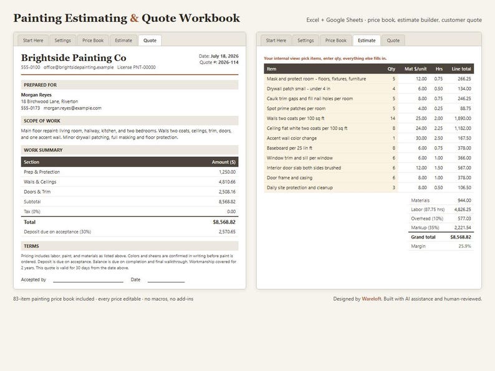Click 'Line total' column header
This screenshot has width=495, height=371.
(x=461, y=68)
